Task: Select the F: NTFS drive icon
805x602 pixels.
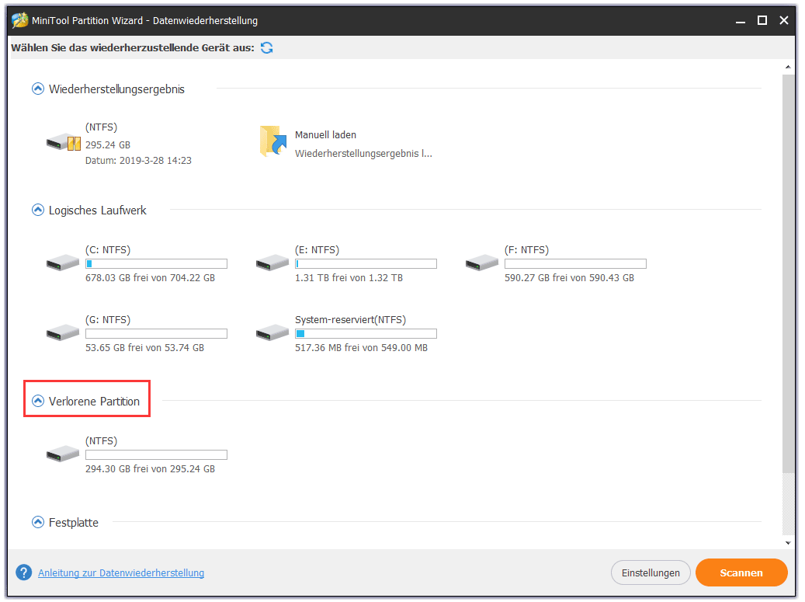Action: pos(481,263)
